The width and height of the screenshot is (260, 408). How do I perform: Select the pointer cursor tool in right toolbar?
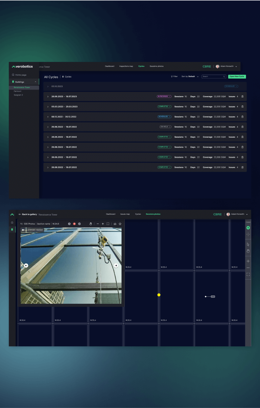coord(248,244)
